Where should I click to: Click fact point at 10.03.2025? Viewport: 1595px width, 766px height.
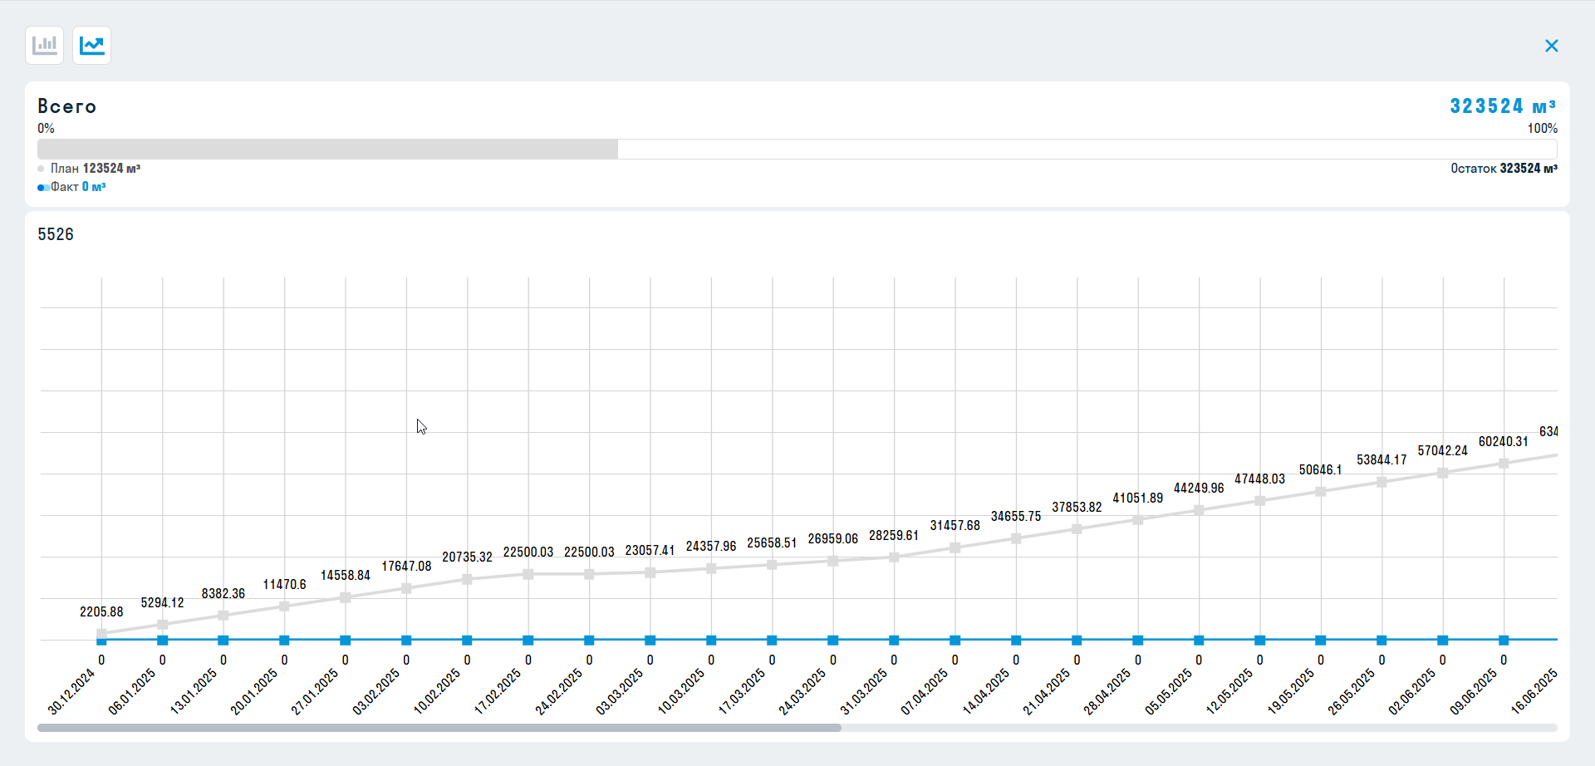(711, 641)
